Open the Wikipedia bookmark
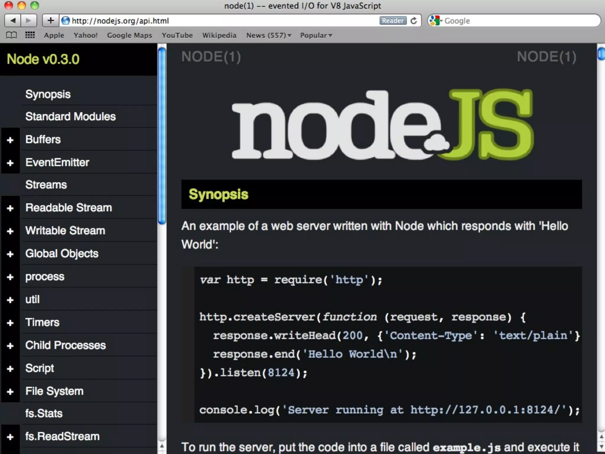Viewport: 605px width, 454px height. 219,35
